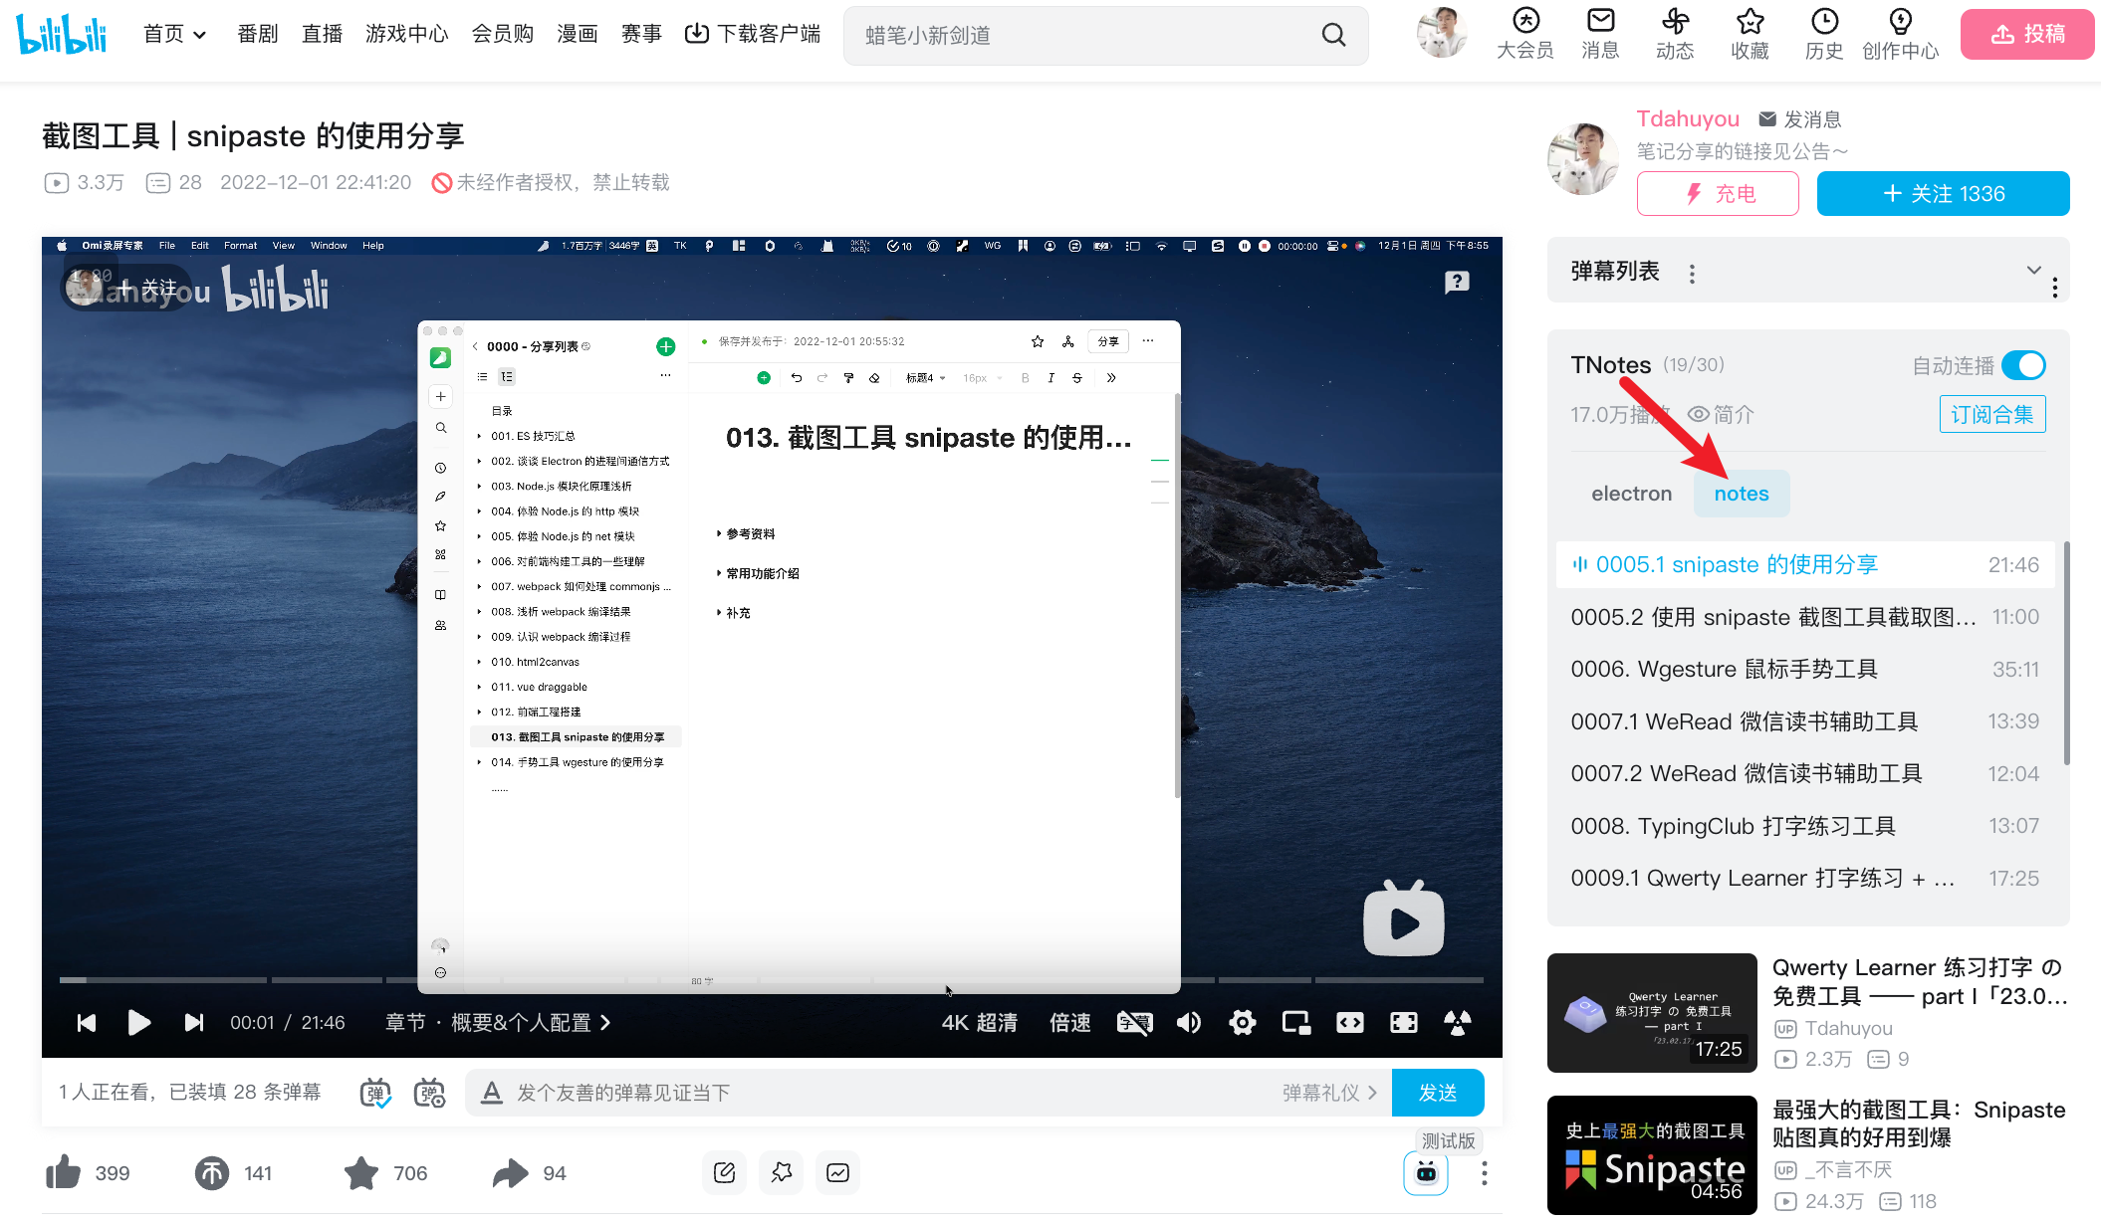Open Snipaste recommended video thumbnail

click(x=1652, y=1154)
